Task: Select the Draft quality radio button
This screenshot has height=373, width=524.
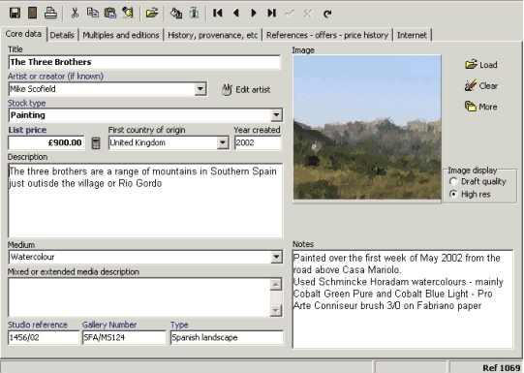Action: [x=453, y=182]
